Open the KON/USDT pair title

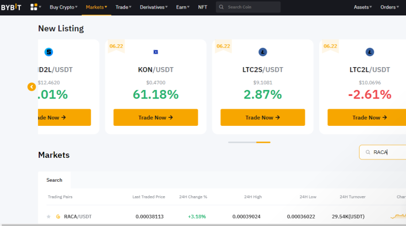click(x=155, y=70)
